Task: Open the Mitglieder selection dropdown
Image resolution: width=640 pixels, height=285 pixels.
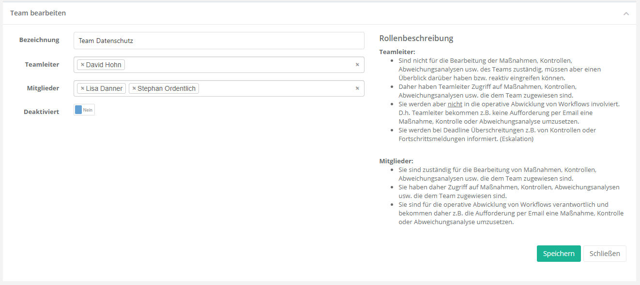Action: [276, 88]
